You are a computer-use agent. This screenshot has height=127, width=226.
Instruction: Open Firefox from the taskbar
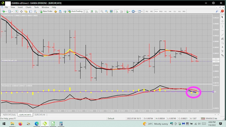pyautogui.click(x=20, y=124)
